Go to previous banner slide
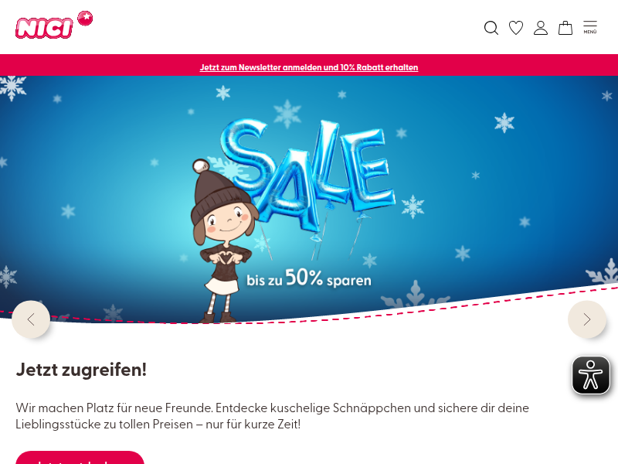This screenshot has width=618, height=464. tap(31, 319)
